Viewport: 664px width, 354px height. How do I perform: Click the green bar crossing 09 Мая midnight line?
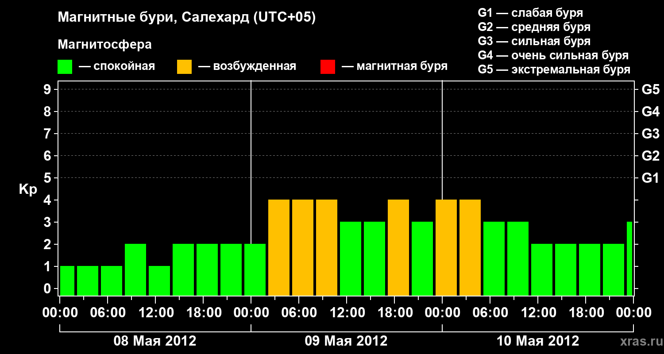tap(255, 270)
